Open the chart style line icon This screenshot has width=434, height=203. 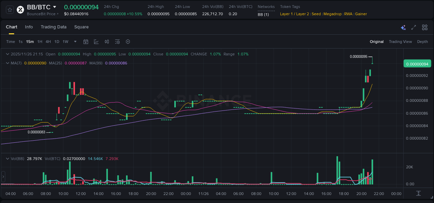(x=96, y=42)
